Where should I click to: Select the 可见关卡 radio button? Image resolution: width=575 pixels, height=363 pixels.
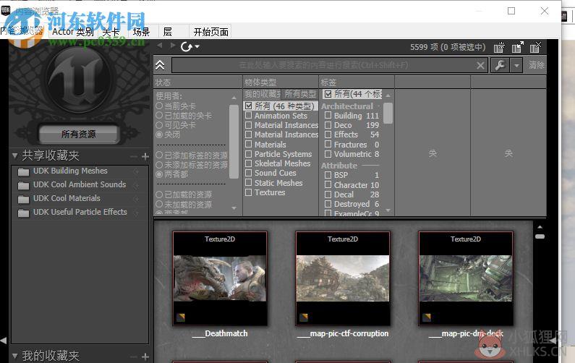point(159,124)
